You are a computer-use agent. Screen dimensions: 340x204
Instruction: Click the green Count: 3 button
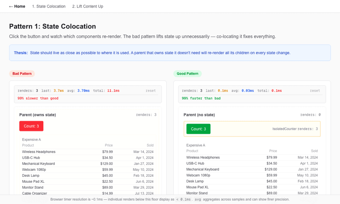[198, 129]
